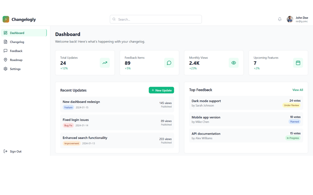The width and height of the screenshot is (313, 195).
Task: Open notifications via the bell icon
Action: coord(280,19)
